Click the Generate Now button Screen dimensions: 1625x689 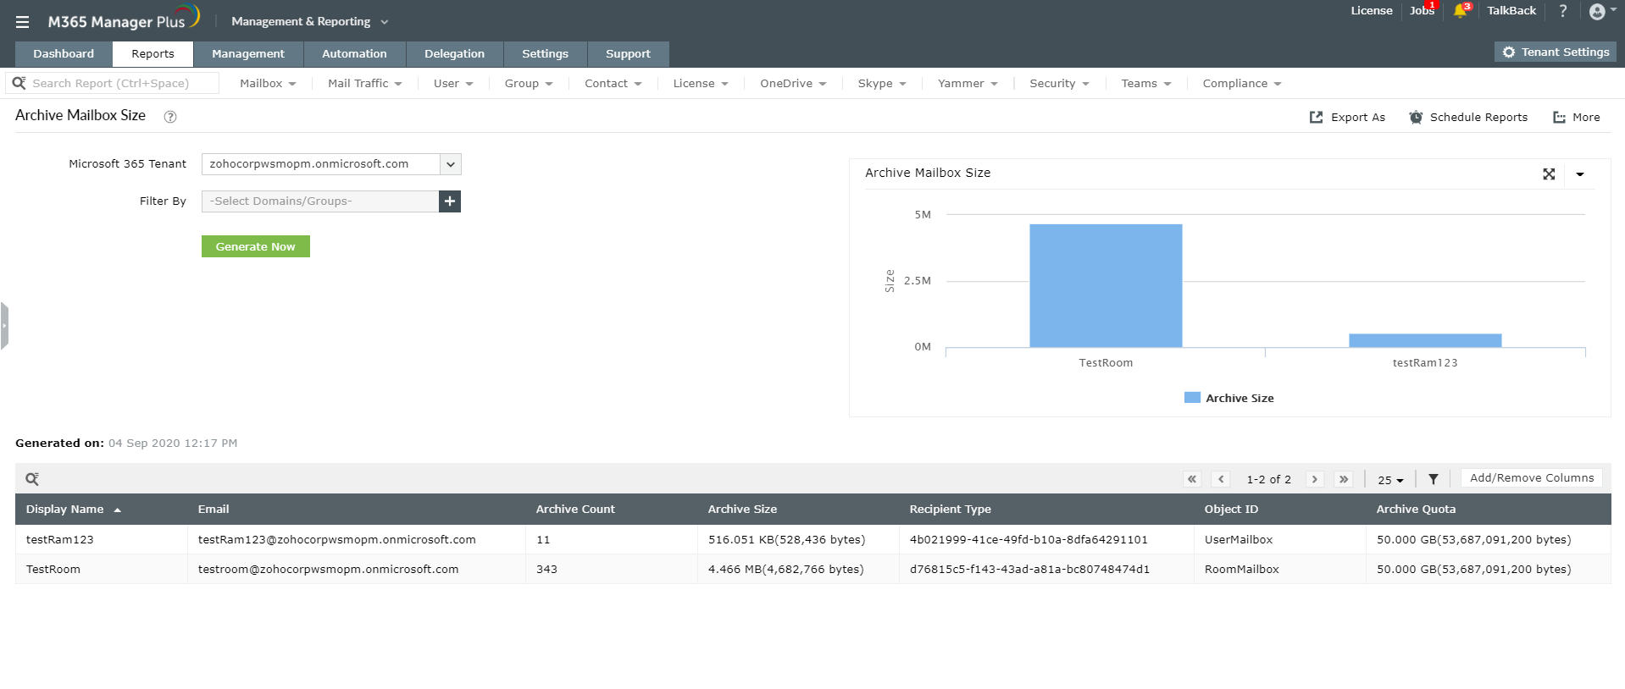[x=256, y=246]
